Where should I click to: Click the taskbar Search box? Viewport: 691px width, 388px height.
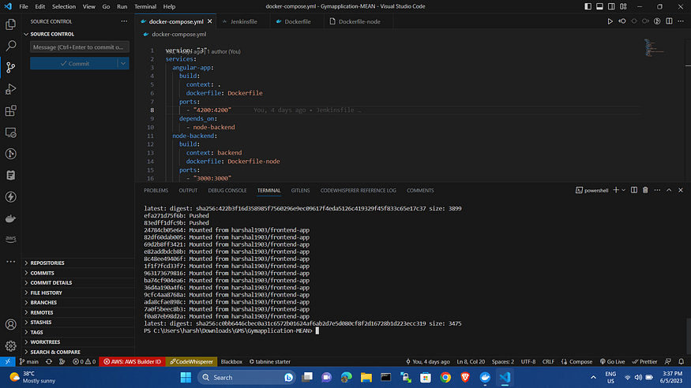pos(246,377)
